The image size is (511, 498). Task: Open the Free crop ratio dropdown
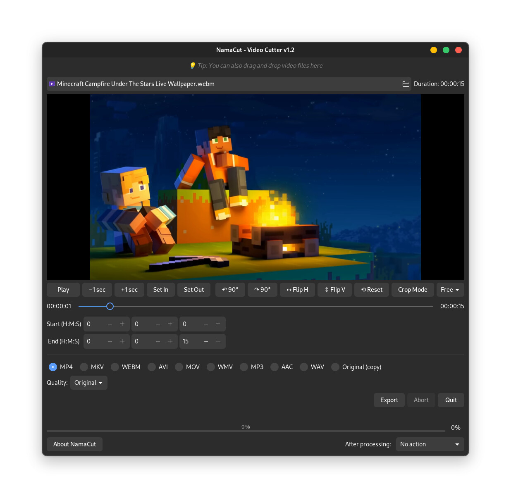[x=450, y=290]
